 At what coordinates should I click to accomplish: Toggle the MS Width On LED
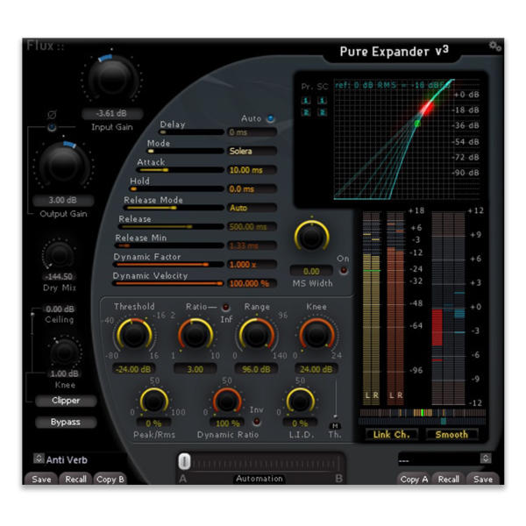[x=344, y=270]
